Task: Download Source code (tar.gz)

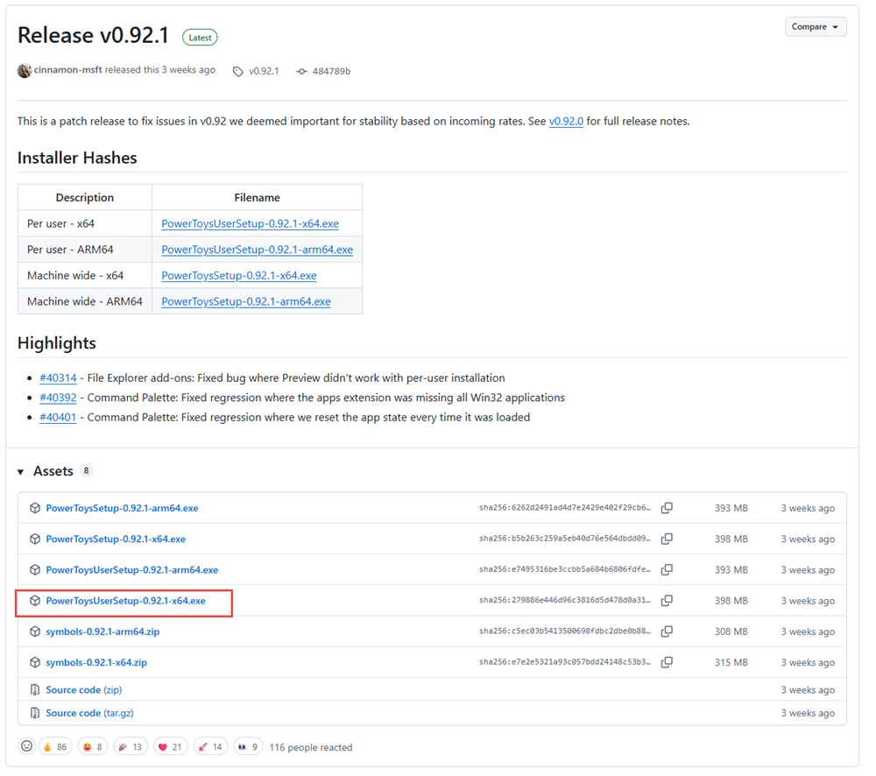Action: (89, 713)
